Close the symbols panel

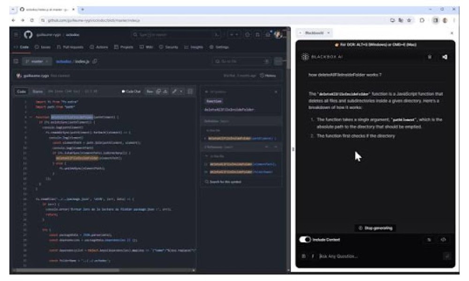pos(276,92)
